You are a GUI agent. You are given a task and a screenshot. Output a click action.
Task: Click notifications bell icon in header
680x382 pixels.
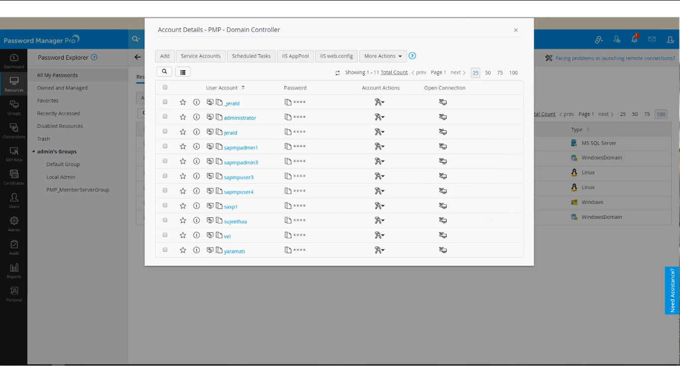pos(635,39)
